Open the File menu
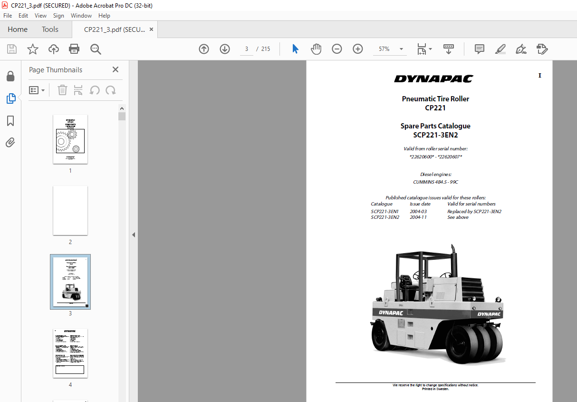The height and width of the screenshot is (402, 577). (8, 16)
